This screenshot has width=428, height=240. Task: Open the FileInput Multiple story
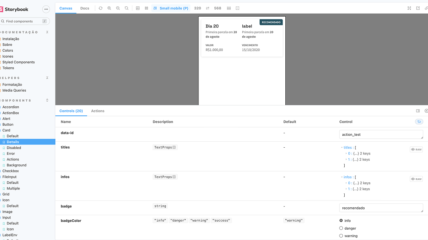(14, 188)
